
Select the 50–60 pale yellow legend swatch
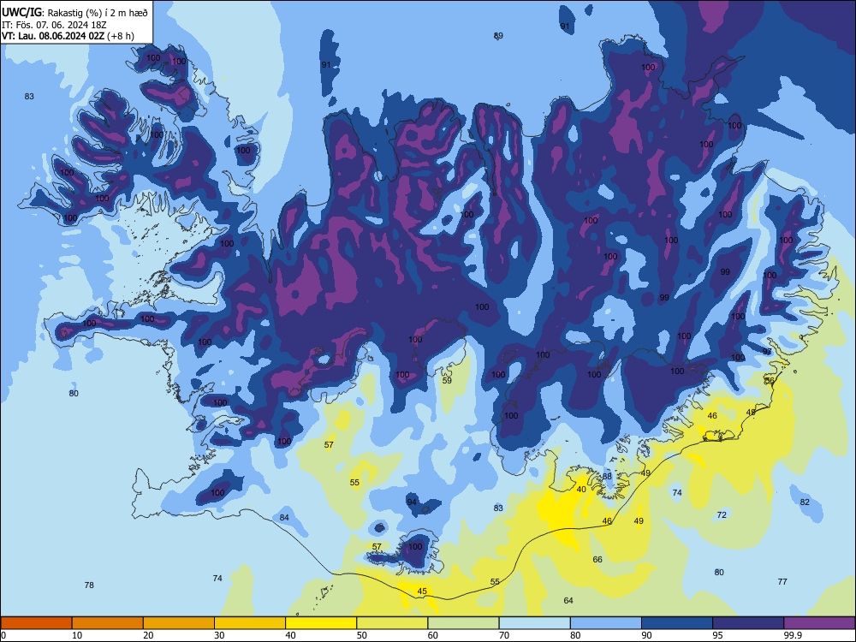(393, 623)
